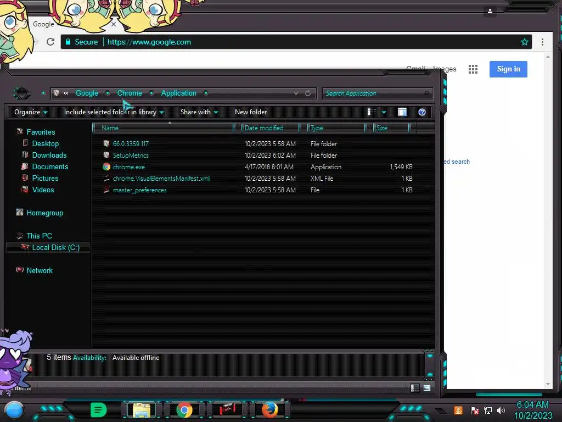This screenshot has width=562, height=422.
Task: Click the network tray icon
Action: click(487, 410)
